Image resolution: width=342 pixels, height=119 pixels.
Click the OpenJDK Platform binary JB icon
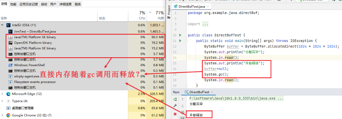click(10, 43)
